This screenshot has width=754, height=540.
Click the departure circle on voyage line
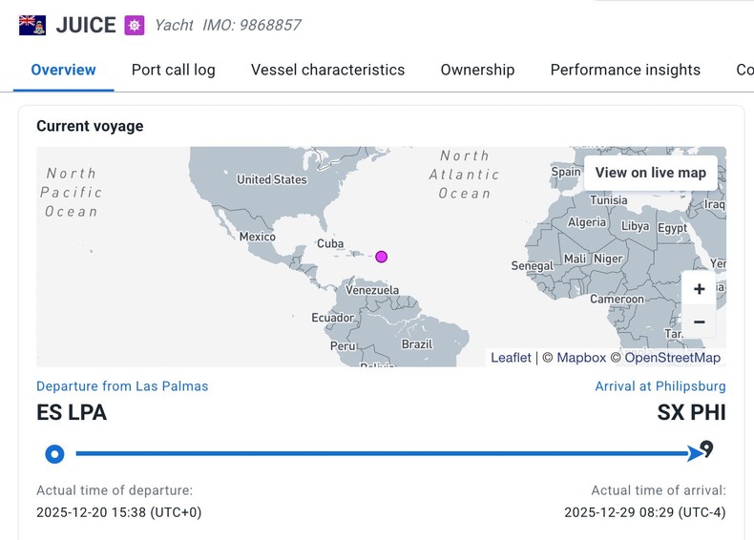54,454
